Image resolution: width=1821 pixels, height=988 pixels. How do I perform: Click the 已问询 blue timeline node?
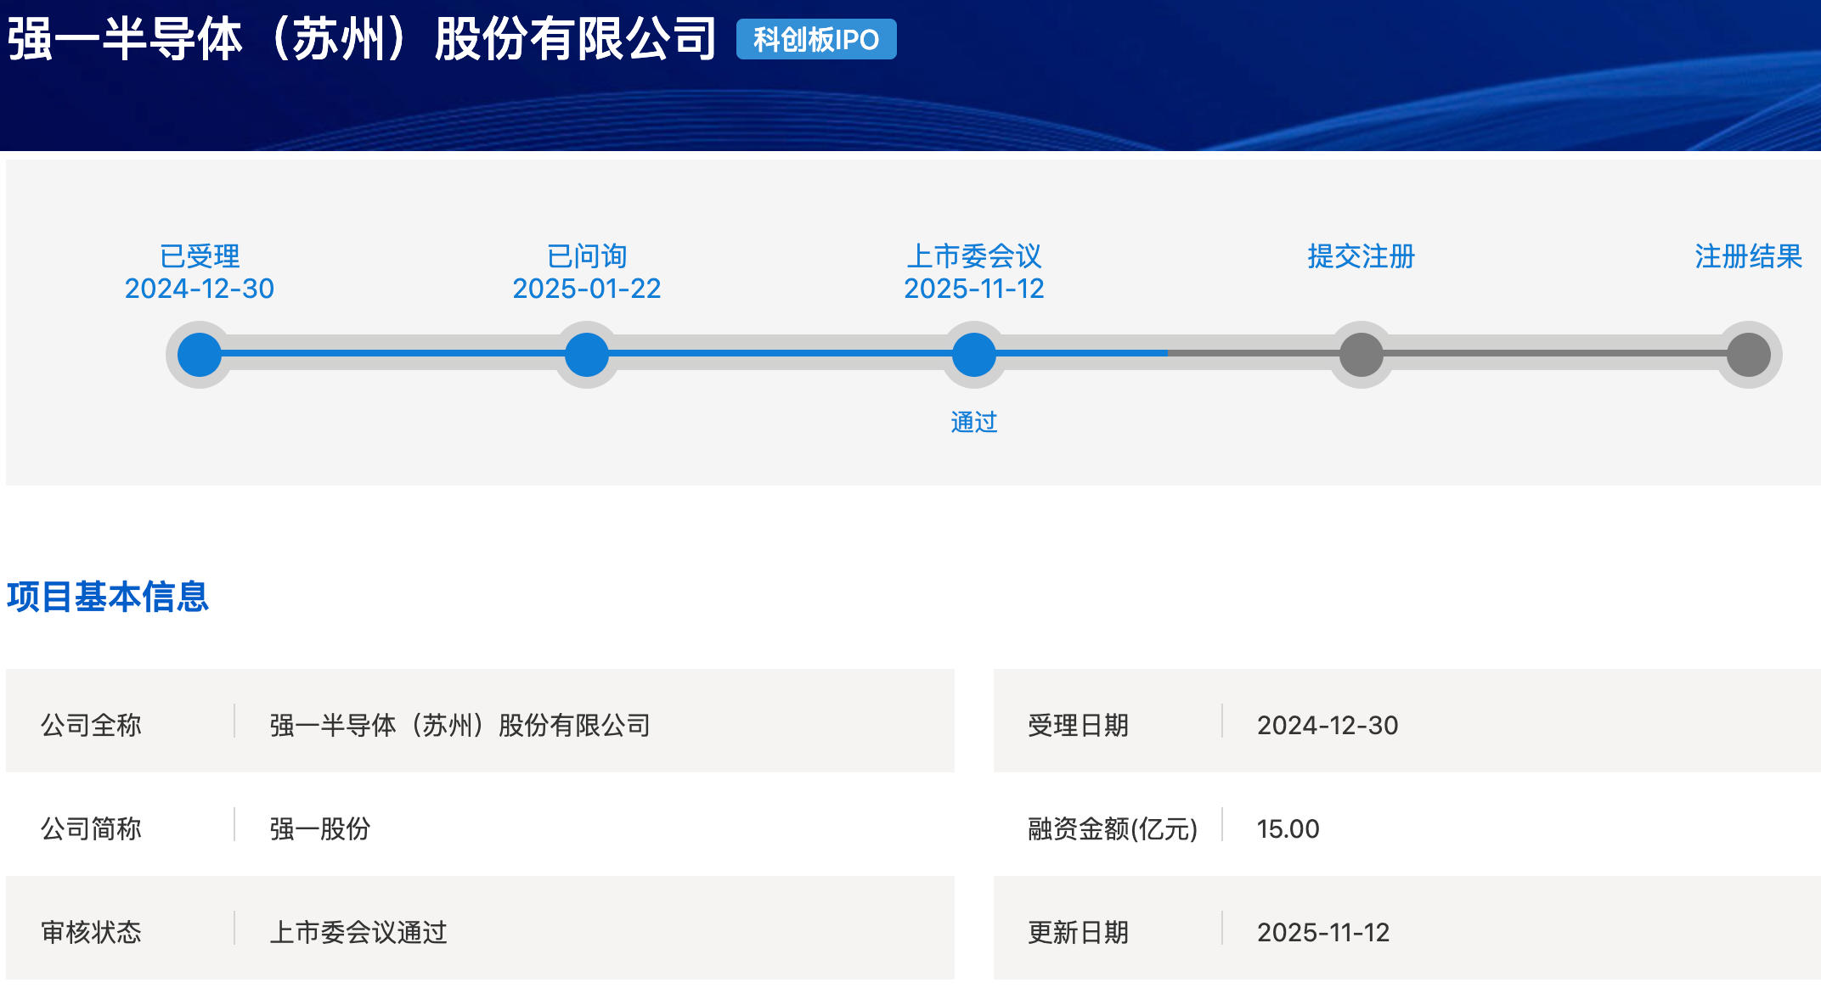(587, 355)
